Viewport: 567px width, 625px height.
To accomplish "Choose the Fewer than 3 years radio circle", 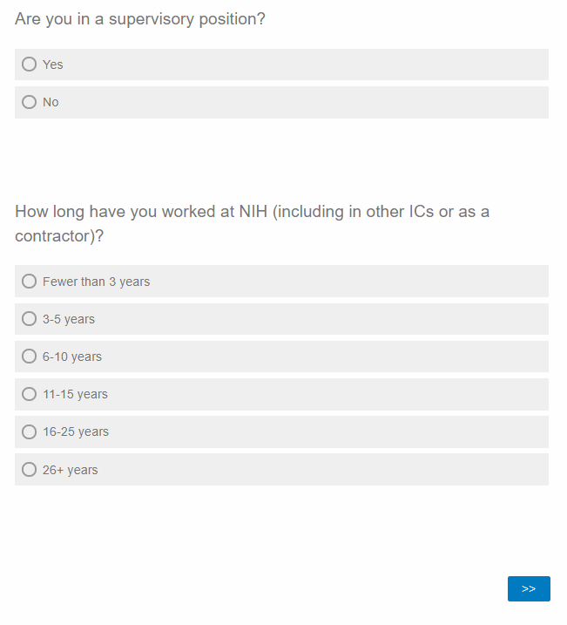I will (30, 282).
